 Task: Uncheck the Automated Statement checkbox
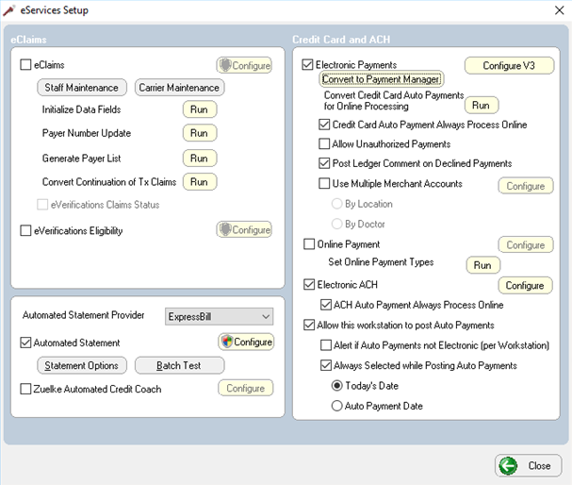click(25, 343)
